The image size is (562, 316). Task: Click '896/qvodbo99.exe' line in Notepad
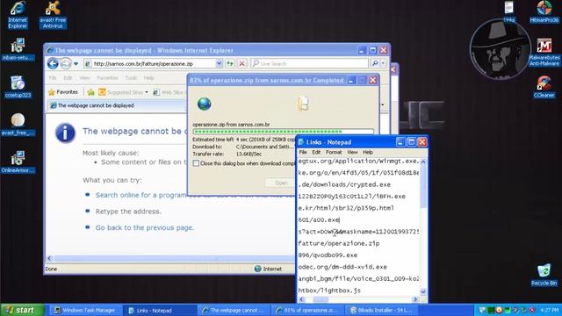(x=328, y=255)
